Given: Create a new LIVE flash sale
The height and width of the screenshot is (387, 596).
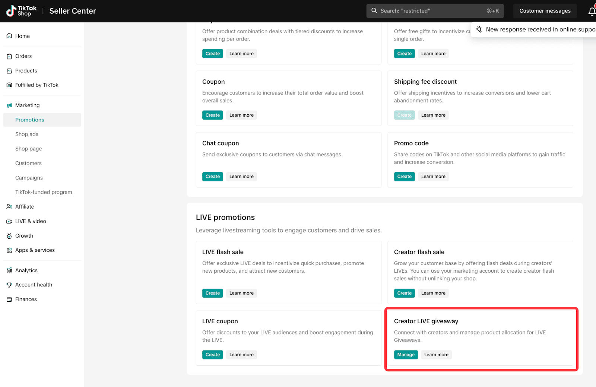Looking at the screenshot, I should pyautogui.click(x=212, y=293).
